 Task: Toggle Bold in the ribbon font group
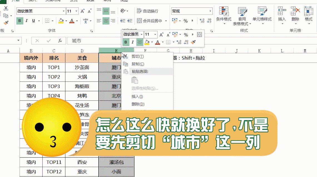point(19,21)
